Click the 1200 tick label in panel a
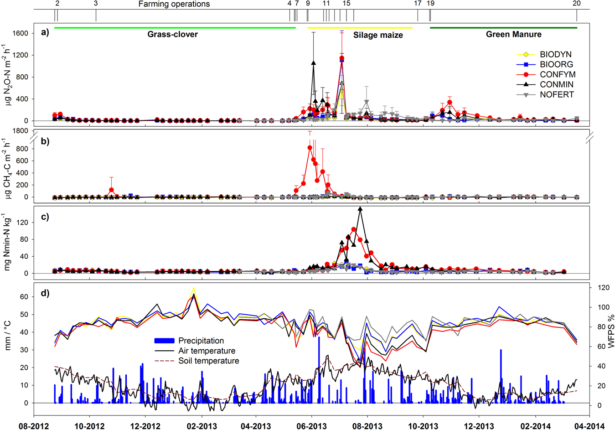The width and height of the screenshot is (615, 430). click(20, 55)
